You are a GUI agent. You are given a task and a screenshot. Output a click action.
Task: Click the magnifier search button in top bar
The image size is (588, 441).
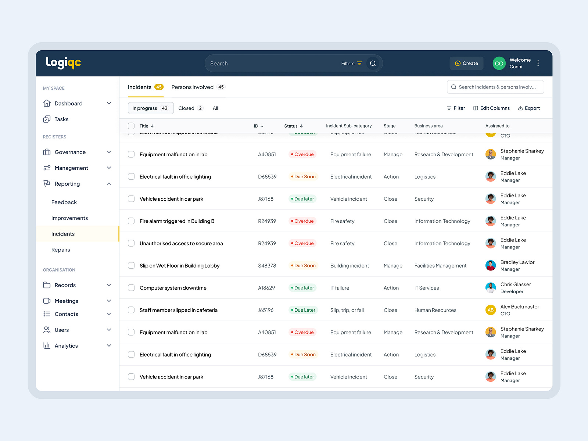(373, 63)
